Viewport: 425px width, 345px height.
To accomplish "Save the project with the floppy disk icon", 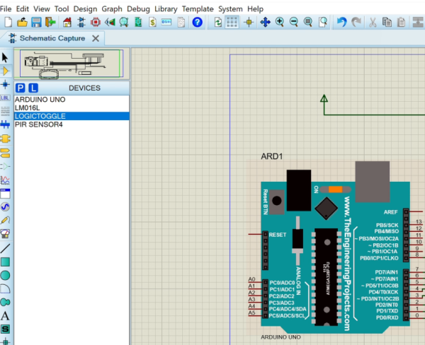I will 36,22.
